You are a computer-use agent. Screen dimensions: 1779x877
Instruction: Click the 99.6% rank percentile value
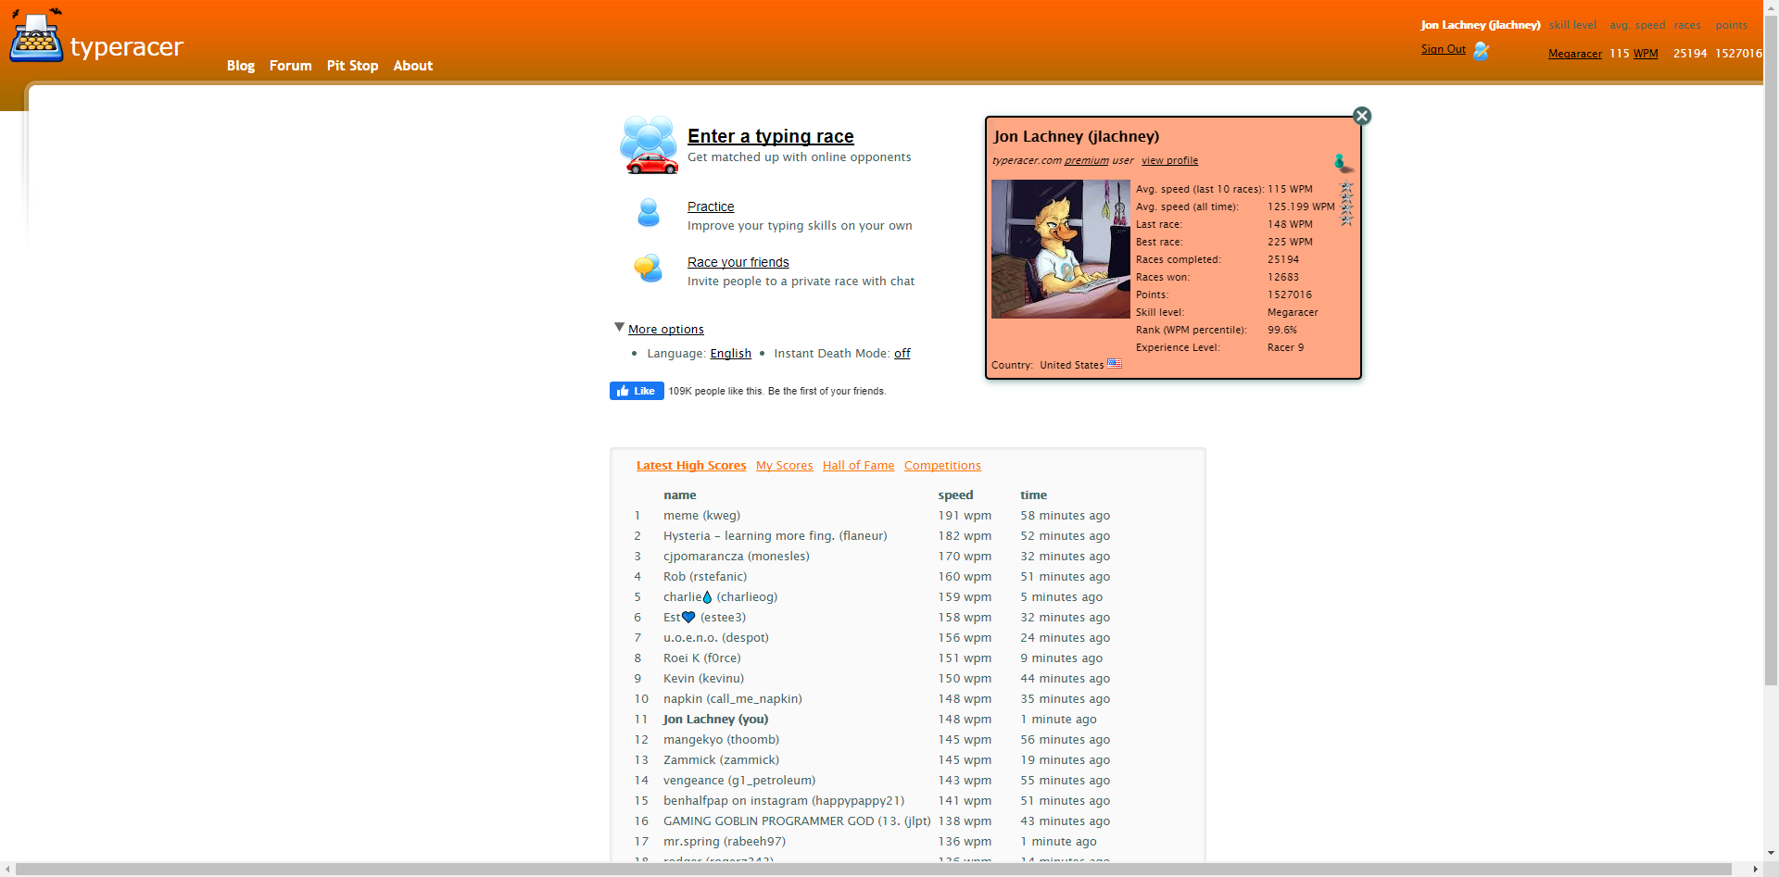(x=1282, y=330)
